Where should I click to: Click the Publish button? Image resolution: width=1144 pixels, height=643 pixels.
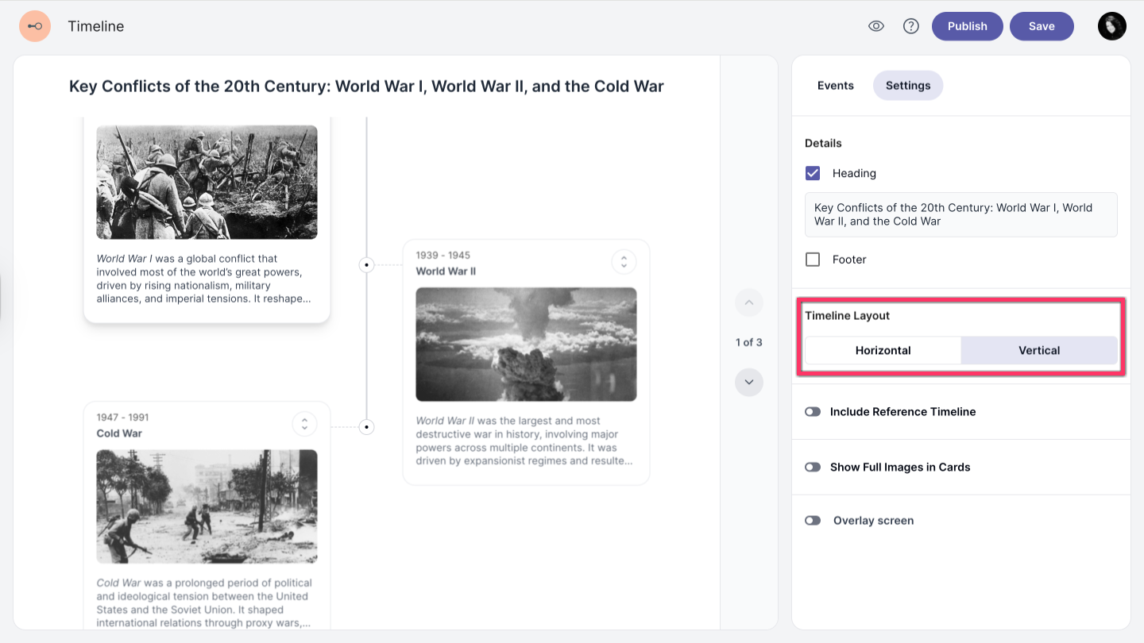[967, 26]
